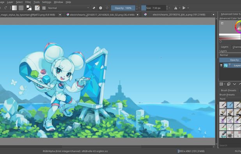
Task: Select the first purple watercolor brush preset
Action: coord(223,120)
